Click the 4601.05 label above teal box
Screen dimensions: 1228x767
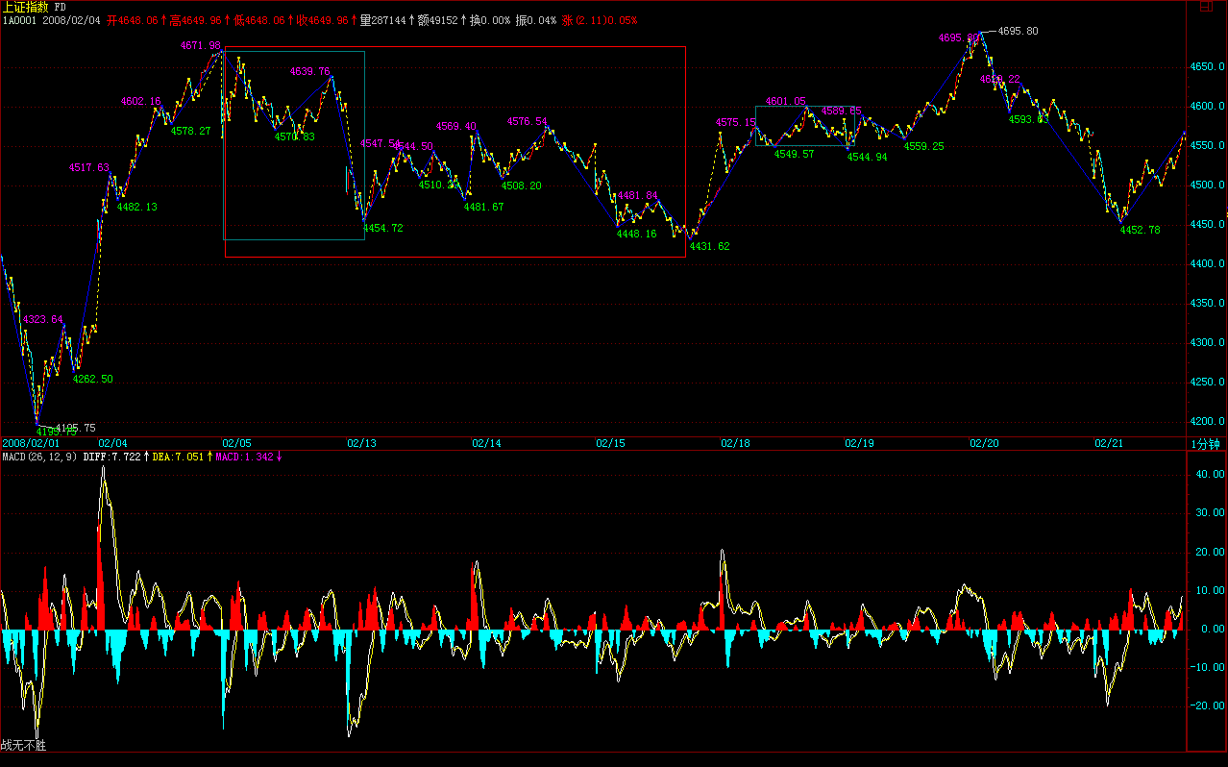pyautogui.click(x=785, y=101)
